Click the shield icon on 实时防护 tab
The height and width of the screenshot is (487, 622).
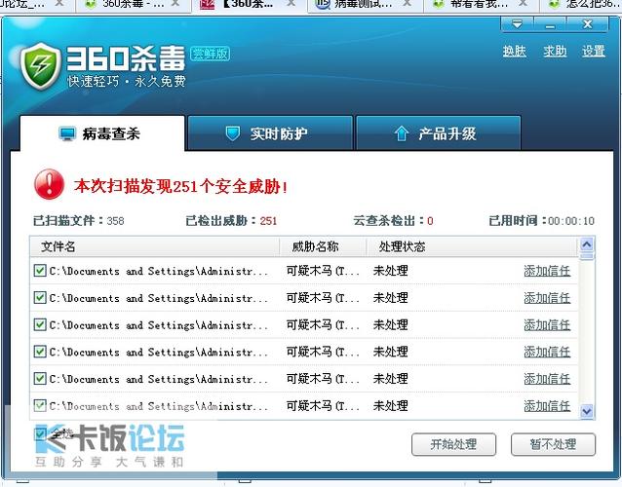pyautogui.click(x=233, y=133)
